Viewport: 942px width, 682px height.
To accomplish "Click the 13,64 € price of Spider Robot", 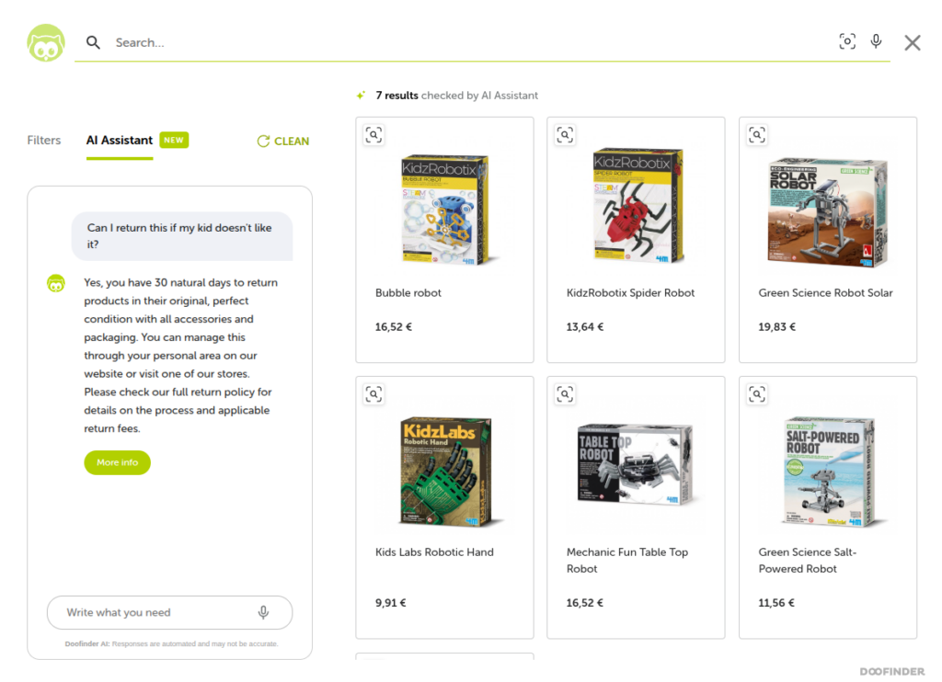I will pos(584,327).
